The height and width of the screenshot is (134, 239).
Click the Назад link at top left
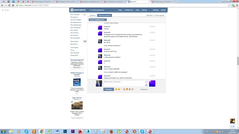tap(5, 10)
